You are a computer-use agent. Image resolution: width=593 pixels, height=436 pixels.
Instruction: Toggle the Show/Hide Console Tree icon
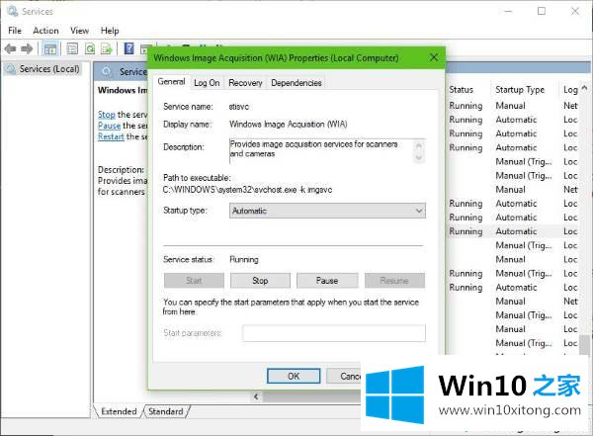pyautogui.click(x=50, y=48)
